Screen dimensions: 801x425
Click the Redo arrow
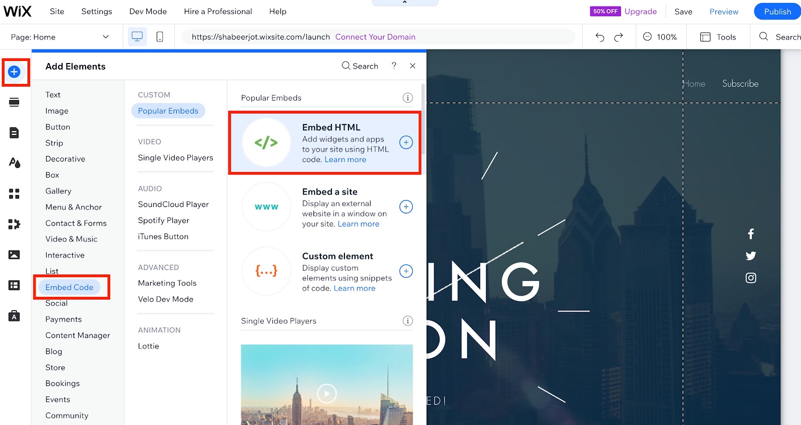[x=619, y=37]
